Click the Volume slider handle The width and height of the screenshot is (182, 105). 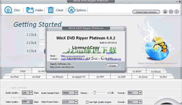(94, 93)
